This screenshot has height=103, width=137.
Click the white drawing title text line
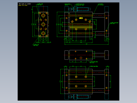click(x=25, y=4)
